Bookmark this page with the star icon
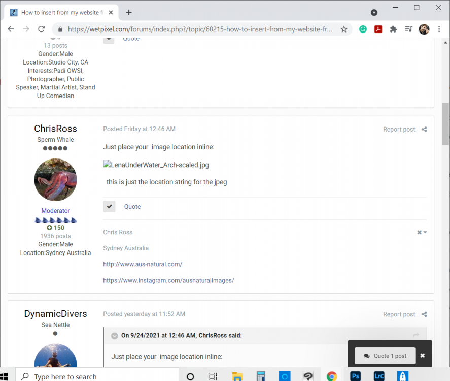The height and width of the screenshot is (381, 450). pos(344,29)
